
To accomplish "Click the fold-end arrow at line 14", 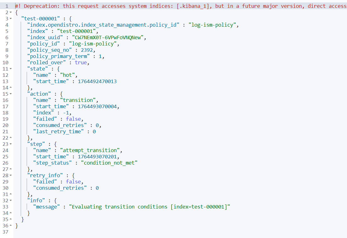I will (x=11, y=87).
